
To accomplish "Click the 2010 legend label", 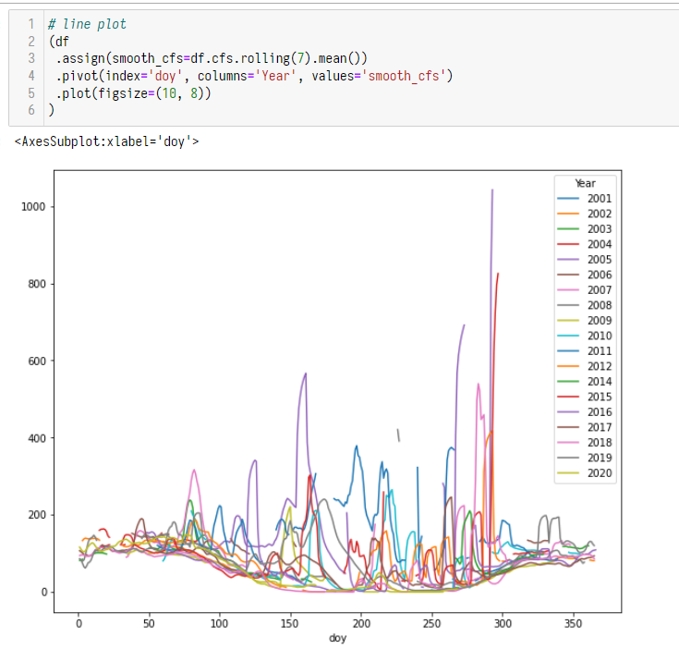I will point(600,336).
